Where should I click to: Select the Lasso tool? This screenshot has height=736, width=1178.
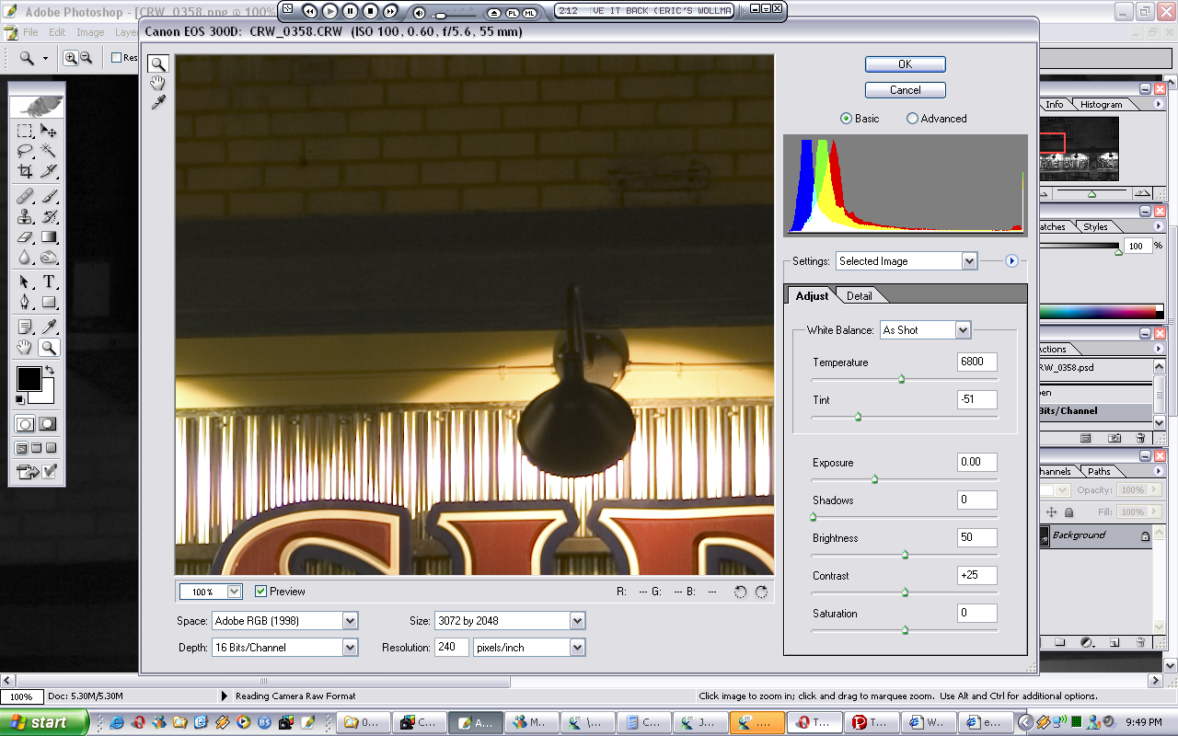coord(26,151)
